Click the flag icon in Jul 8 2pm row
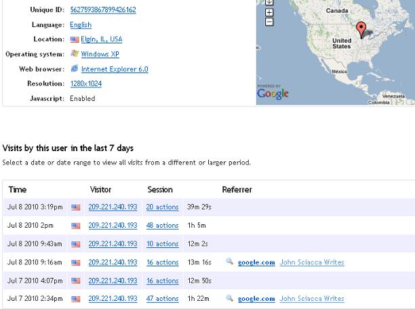 pyautogui.click(x=76, y=226)
